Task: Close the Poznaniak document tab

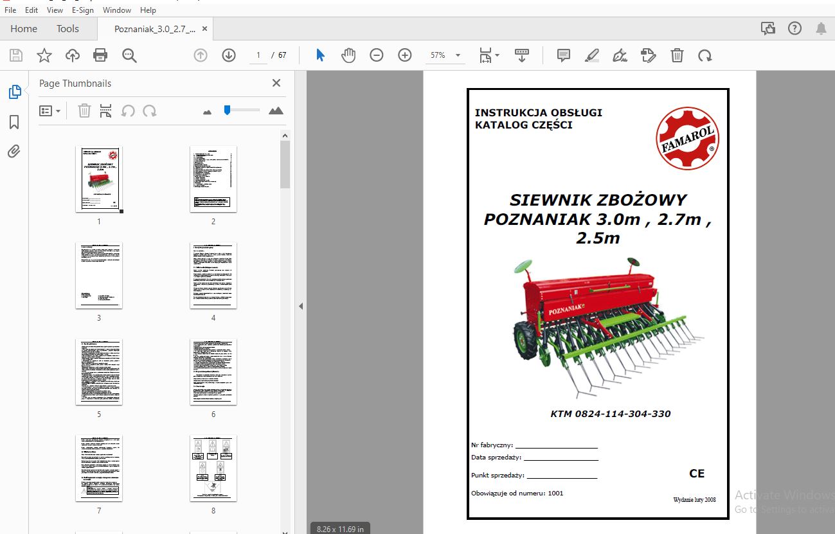Action: point(205,28)
